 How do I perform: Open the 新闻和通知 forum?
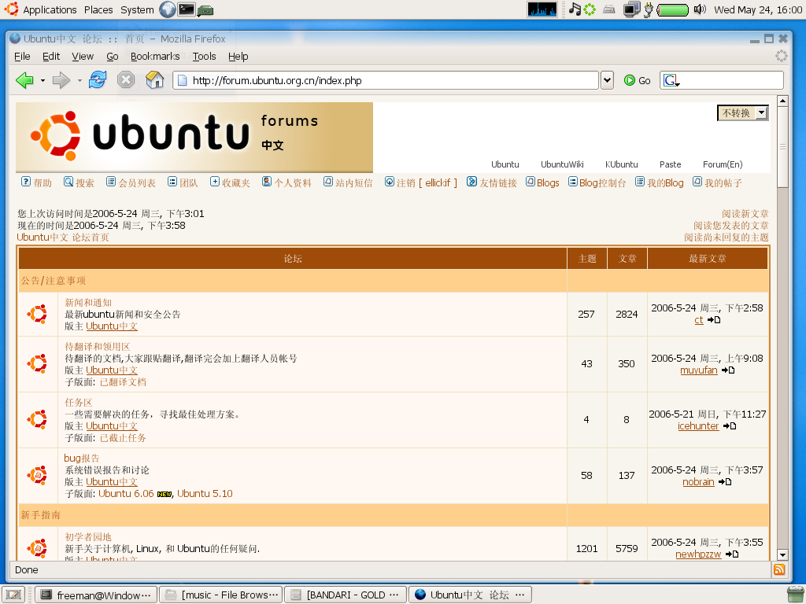pos(88,303)
